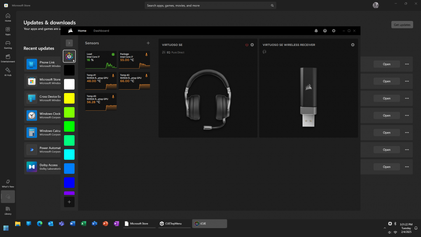Select the yellow color profile
Screen dimensions: 421x237
[x=69, y=98]
